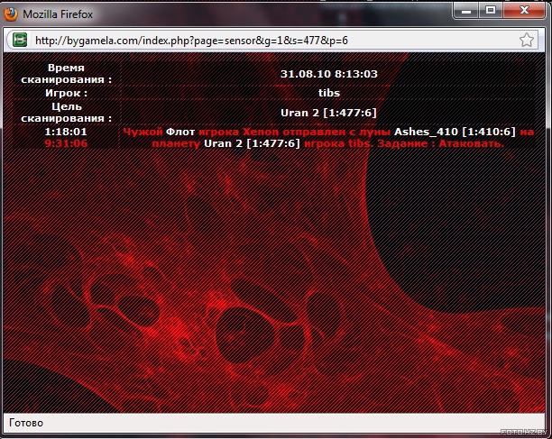Screen dimensions: 552x439
Task: Click scan target Uran 2 [1:477:6] in header row
Action: [x=329, y=113]
